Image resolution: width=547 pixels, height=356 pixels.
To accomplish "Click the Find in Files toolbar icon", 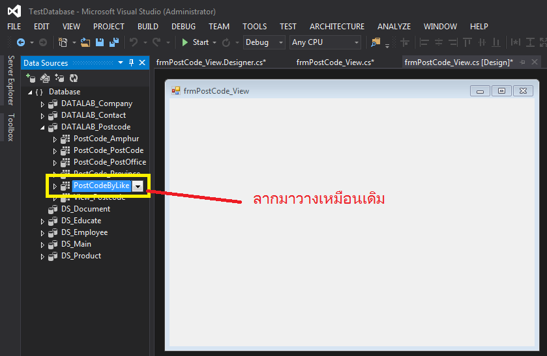I will (x=376, y=42).
